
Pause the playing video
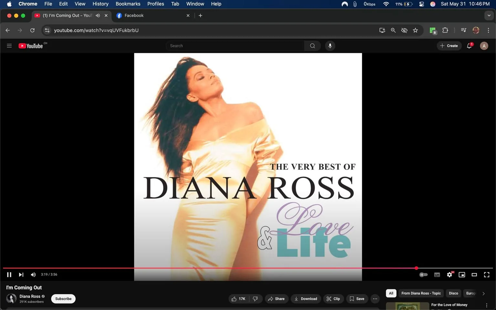[x=9, y=274]
